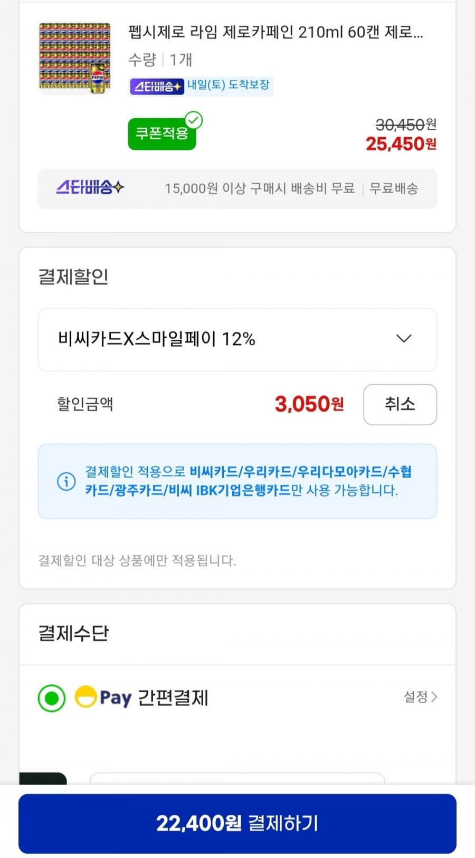Tap the 펩시제로 라임 product title
Viewport: 475px width, 858px height.
tap(275, 33)
